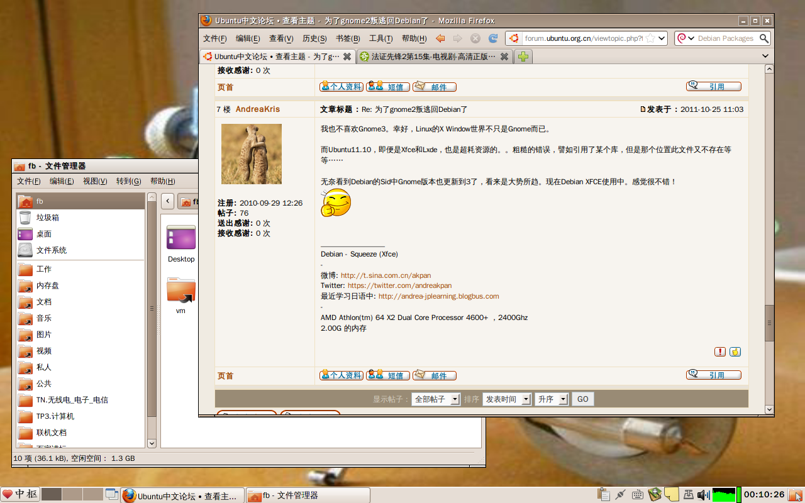Click the speaker volume tray icon
The height and width of the screenshot is (503, 805).
click(x=703, y=495)
